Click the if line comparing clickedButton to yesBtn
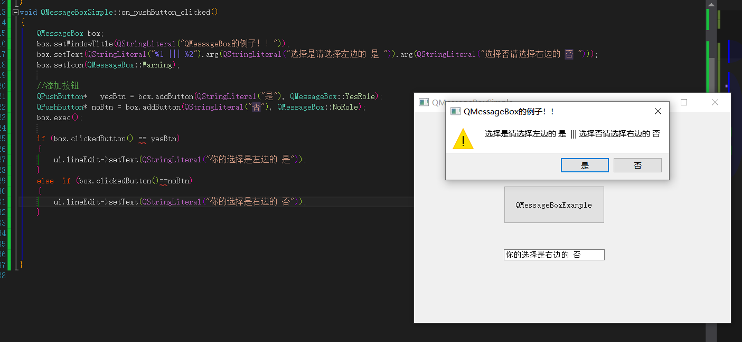The width and height of the screenshot is (742, 342). (108, 139)
